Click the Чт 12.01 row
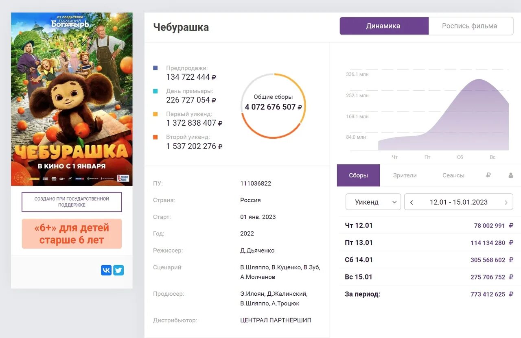521x338 pixels. (429, 225)
